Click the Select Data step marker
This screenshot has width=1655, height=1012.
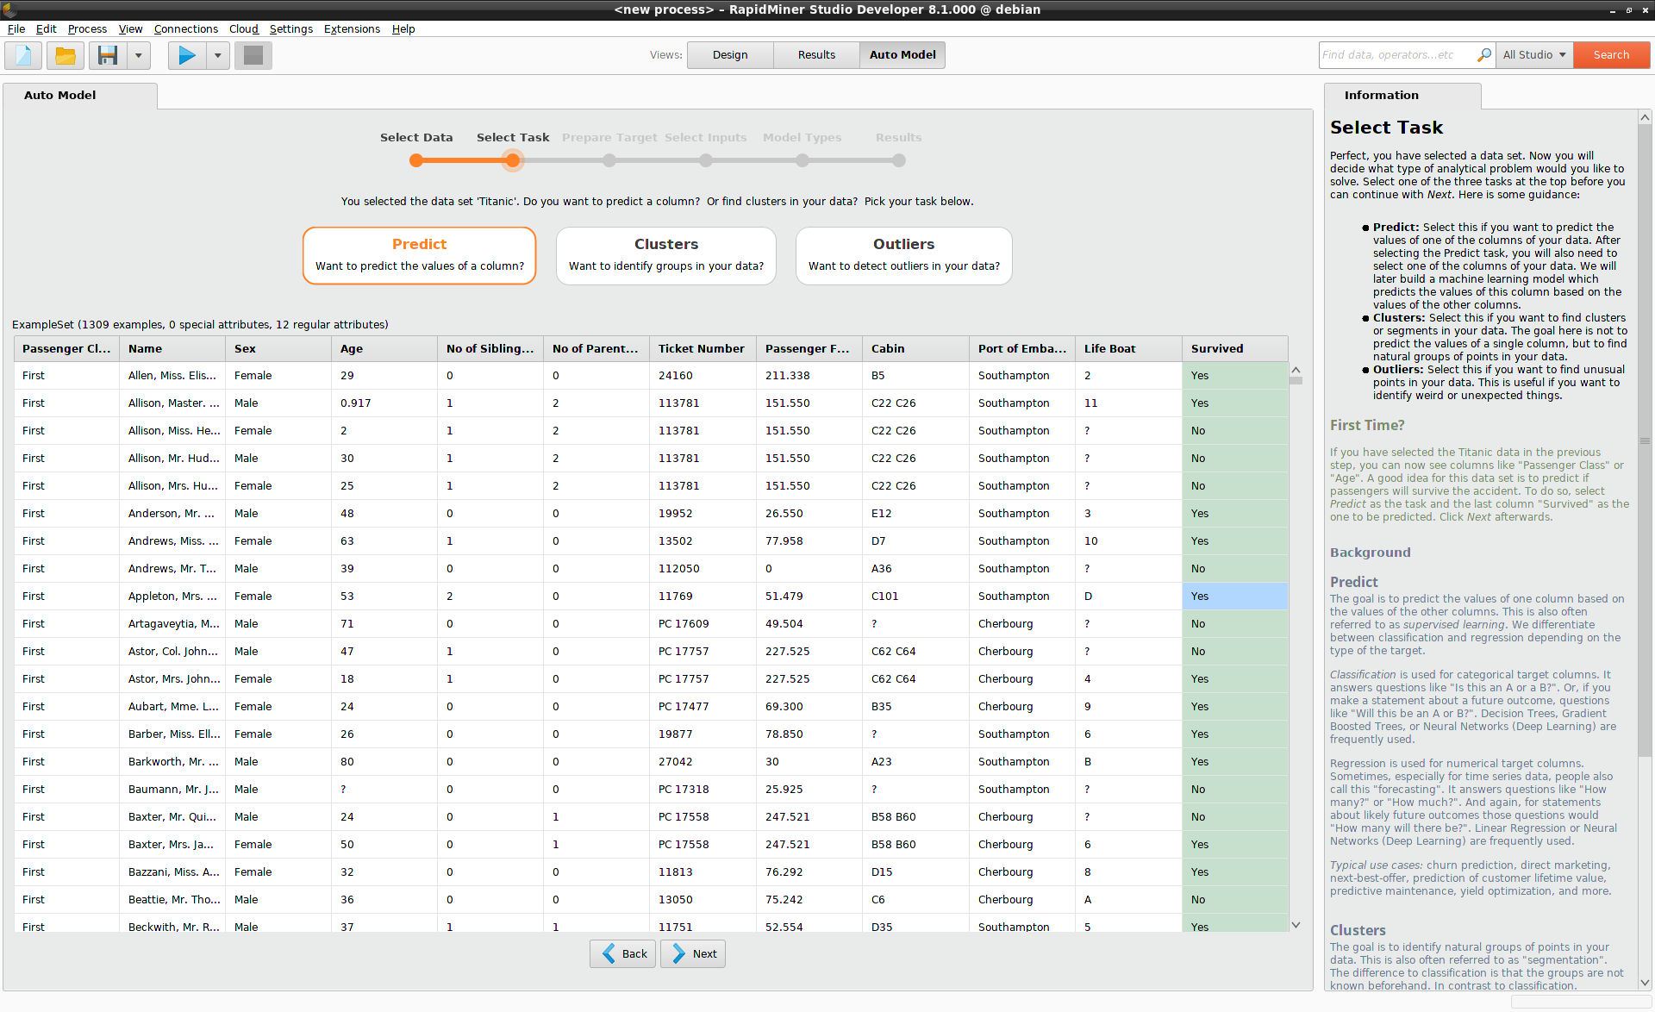tap(416, 160)
